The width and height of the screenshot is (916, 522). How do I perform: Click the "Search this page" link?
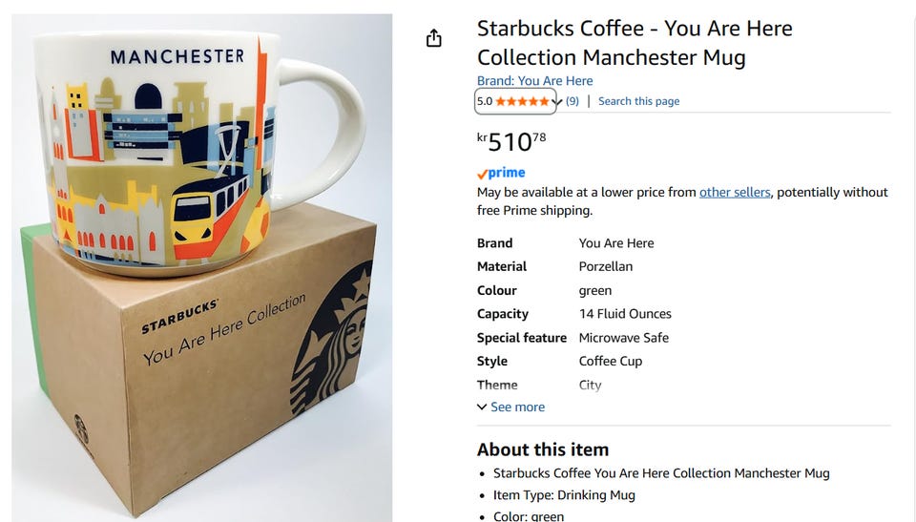coord(638,101)
